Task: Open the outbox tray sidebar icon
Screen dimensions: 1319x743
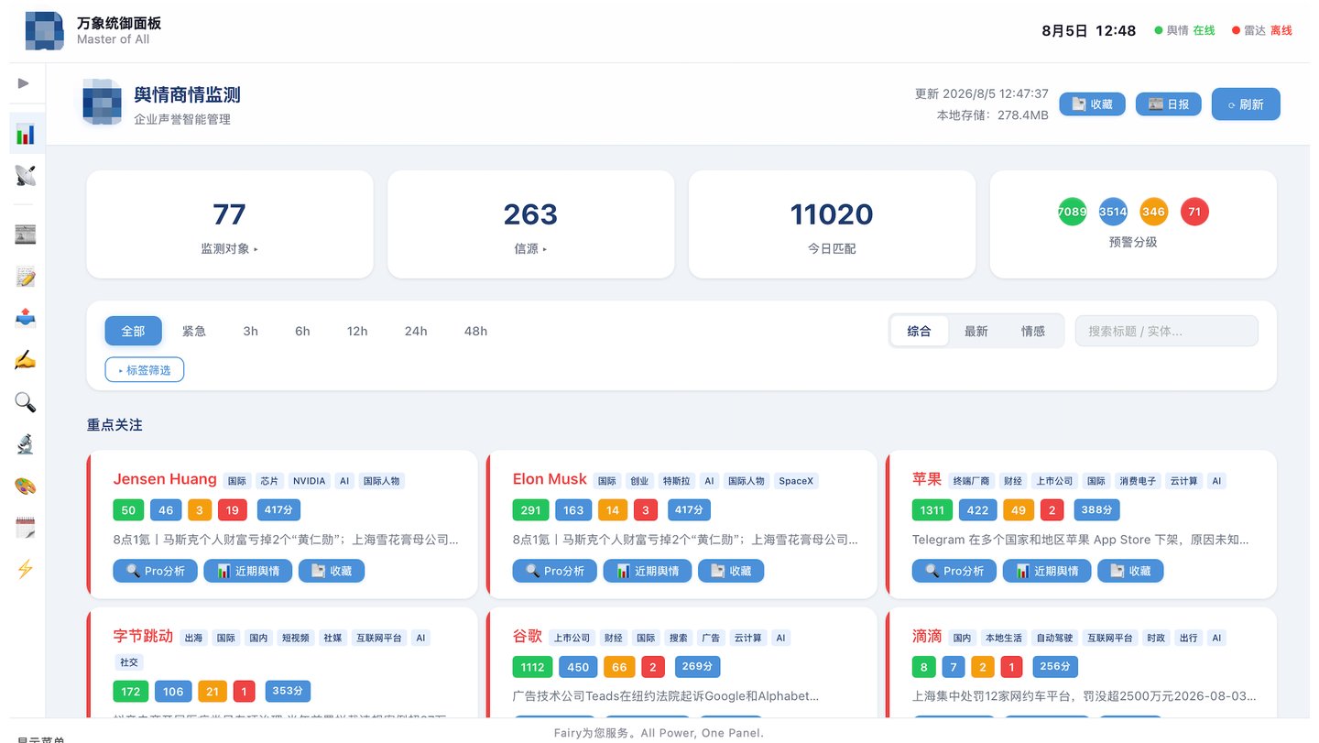Action: (x=26, y=318)
